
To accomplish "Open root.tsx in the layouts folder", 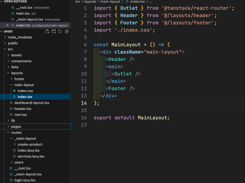I will [x=35, y=115].
